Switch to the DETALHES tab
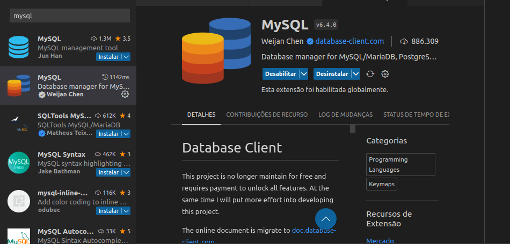Viewport: 510px width, 244px height. point(201,115)
